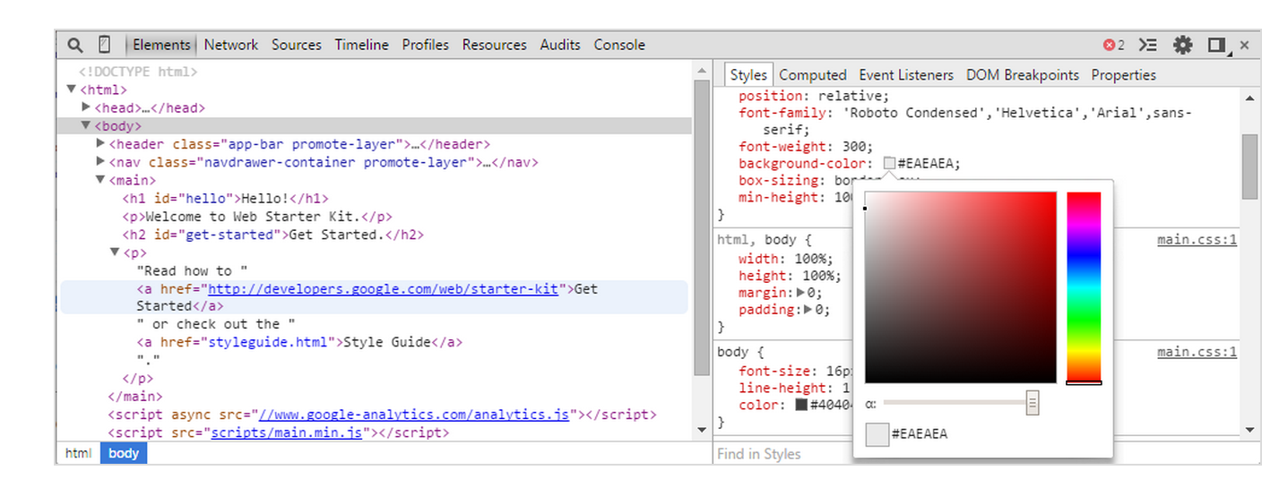Expand the header app-bar node
The height and width of the screenshot is (496, 1262).
point(100,144)
